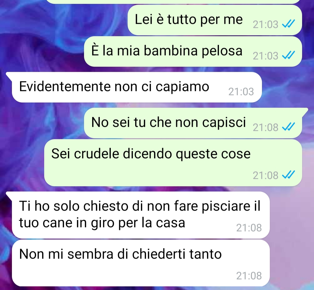Viewport: 314px width, 290px height.
Task: Click the 21:03 time beside 'bambina pelosa'
Action: point(265,56)
